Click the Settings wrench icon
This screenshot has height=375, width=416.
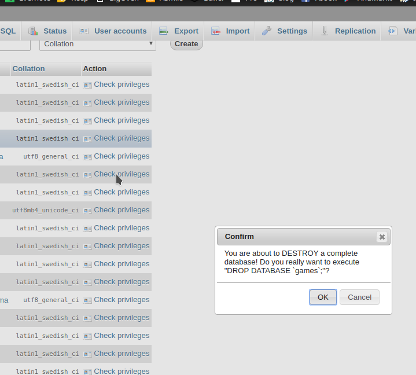point(267,31)
